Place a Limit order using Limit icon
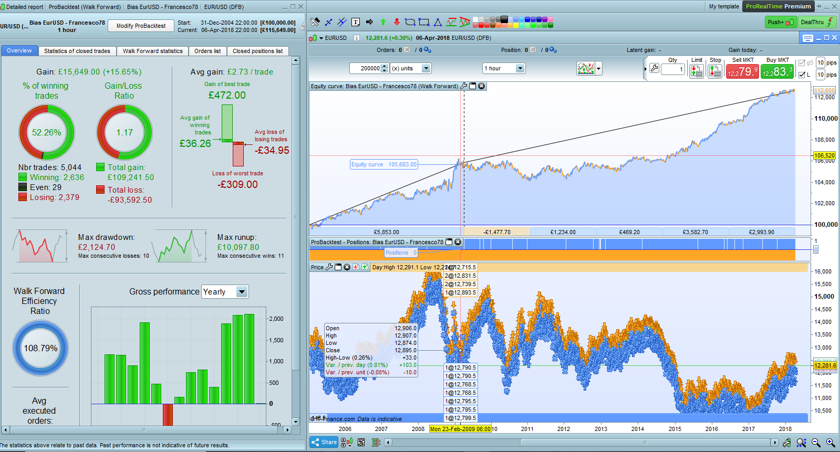The height and width of the screenshot is (452, 840). tap(697, 71)
